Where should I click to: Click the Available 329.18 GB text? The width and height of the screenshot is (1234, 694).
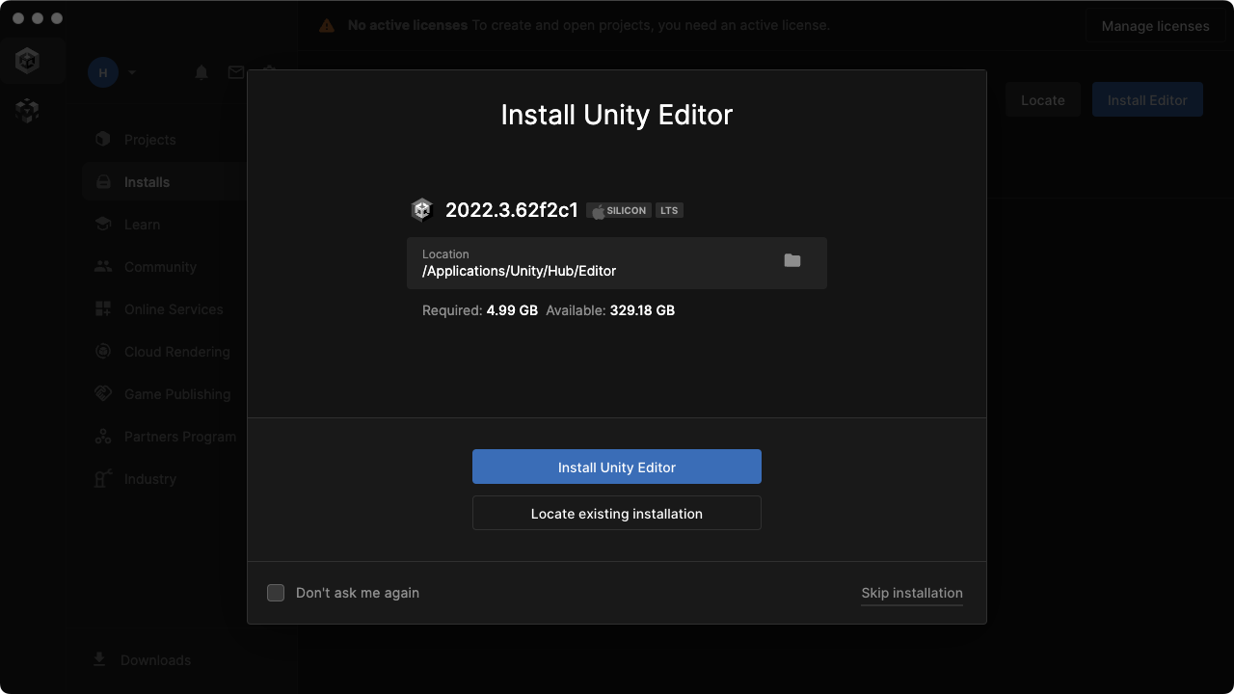click(x=610, y=310)
